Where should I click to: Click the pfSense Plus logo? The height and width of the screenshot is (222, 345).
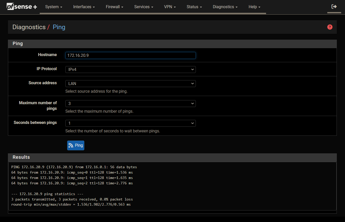[22, 7]
